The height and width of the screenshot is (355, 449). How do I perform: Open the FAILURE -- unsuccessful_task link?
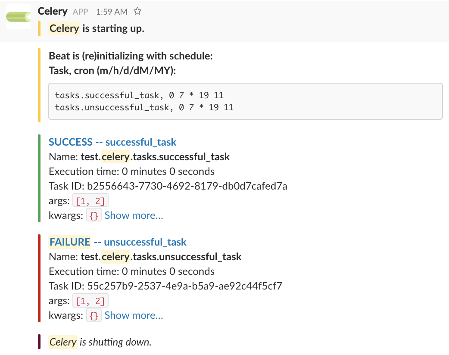[x=118, y=242]
